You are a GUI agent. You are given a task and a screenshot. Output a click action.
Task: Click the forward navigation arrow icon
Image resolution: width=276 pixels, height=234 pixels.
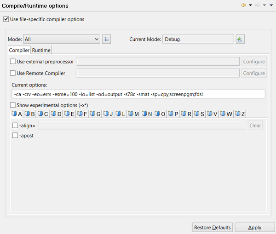pyautogui.click(x=257, y=6)
